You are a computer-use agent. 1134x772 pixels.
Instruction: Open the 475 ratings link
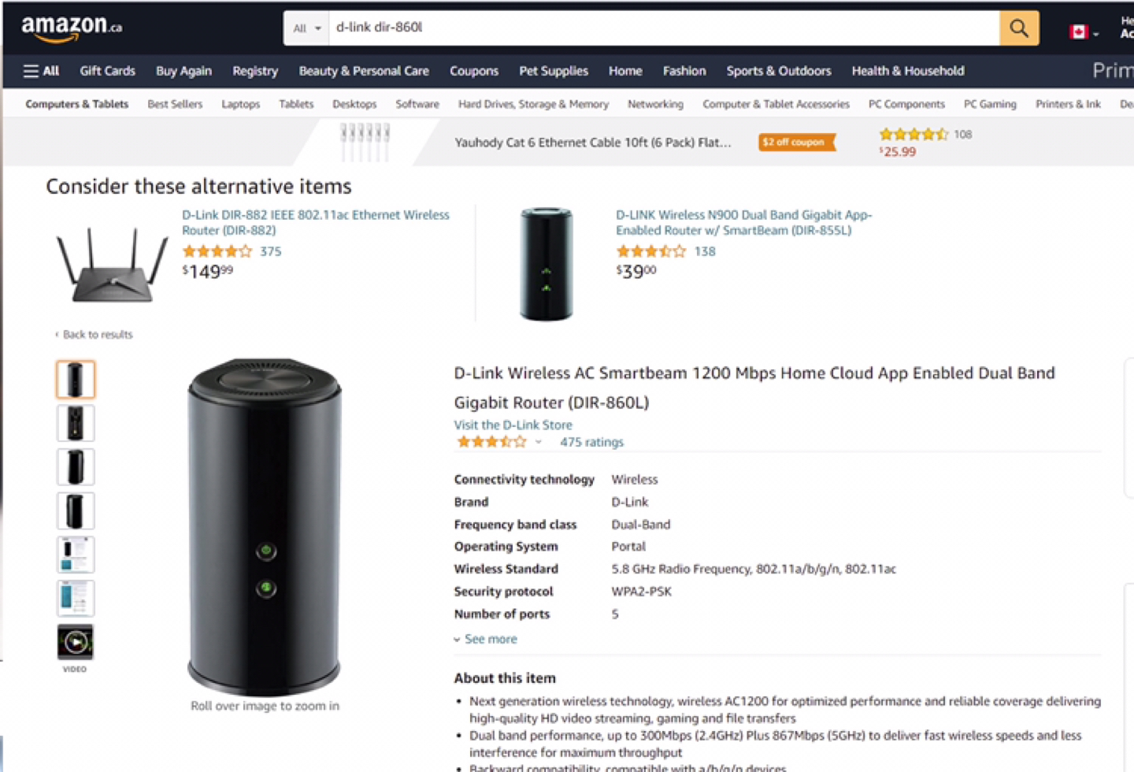click(x=591, y=442)
